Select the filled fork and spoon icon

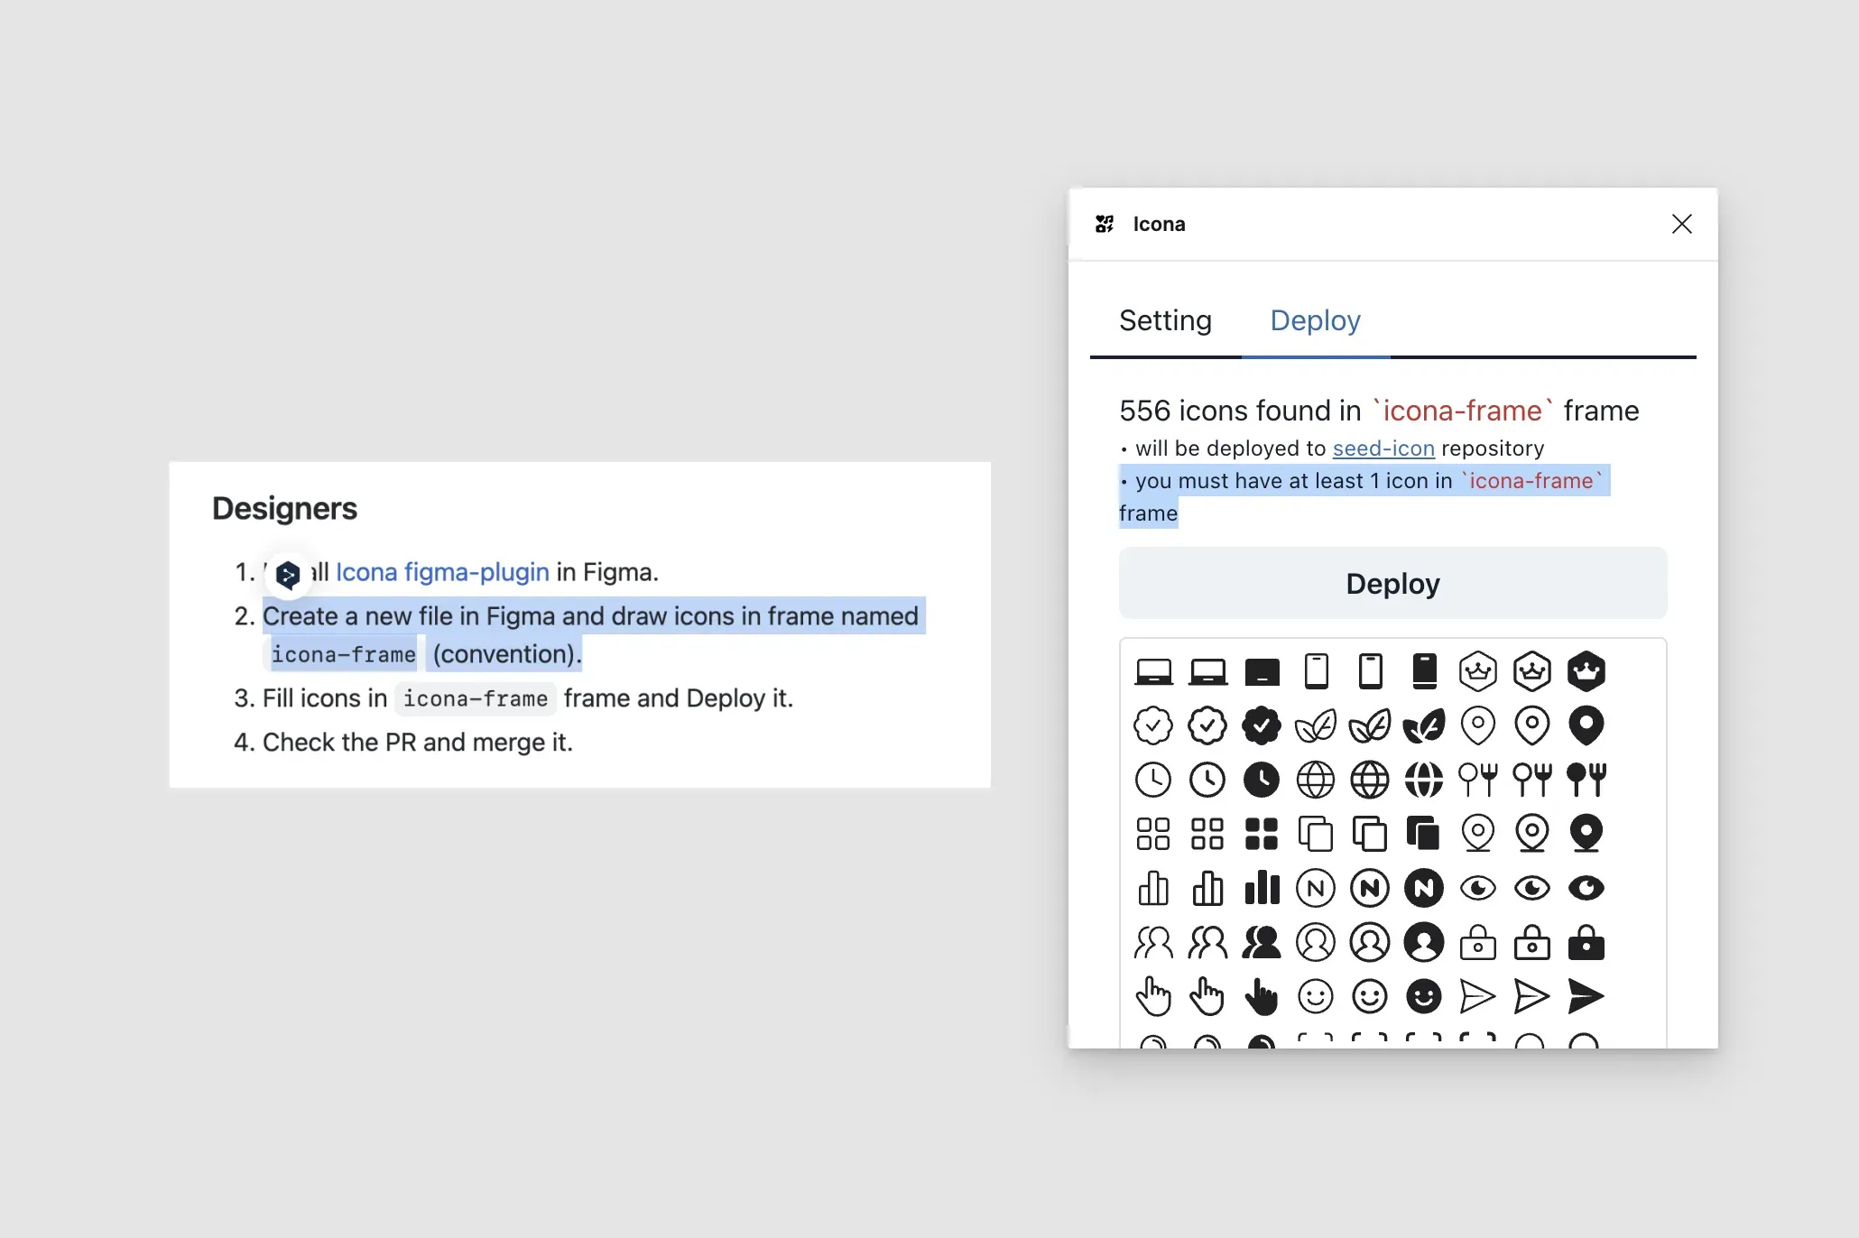(x=1586, y=780)
